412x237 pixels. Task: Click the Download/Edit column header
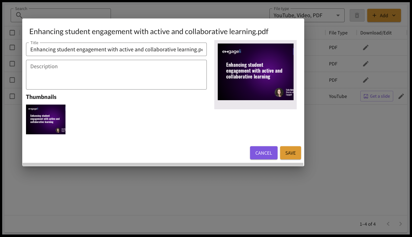376,33
